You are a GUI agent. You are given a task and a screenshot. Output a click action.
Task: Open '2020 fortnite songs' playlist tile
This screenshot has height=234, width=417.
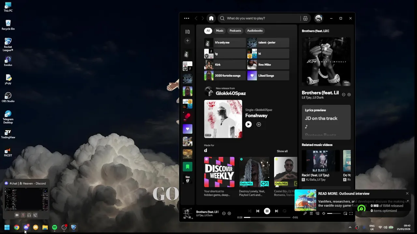pyautogui.click(x=225, y=76)
